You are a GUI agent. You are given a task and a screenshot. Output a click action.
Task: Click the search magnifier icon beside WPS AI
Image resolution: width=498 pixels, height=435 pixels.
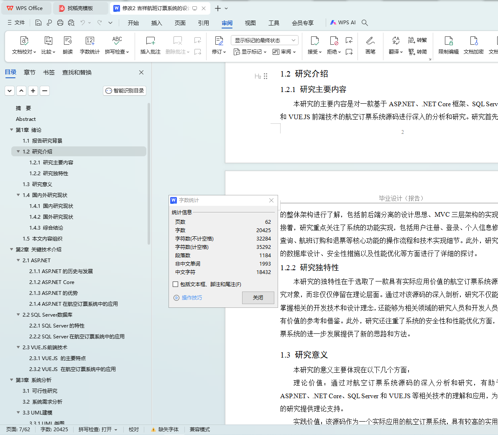[x=365, y=23]
